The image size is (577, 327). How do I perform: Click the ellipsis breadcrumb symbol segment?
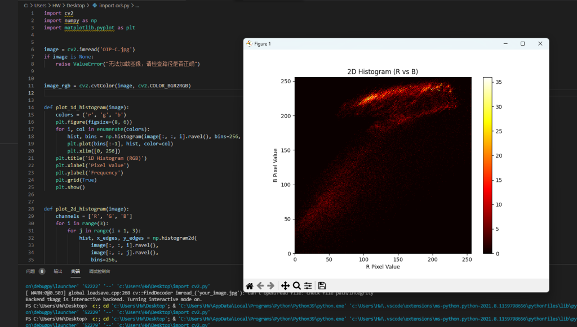[x=137, y=6]
